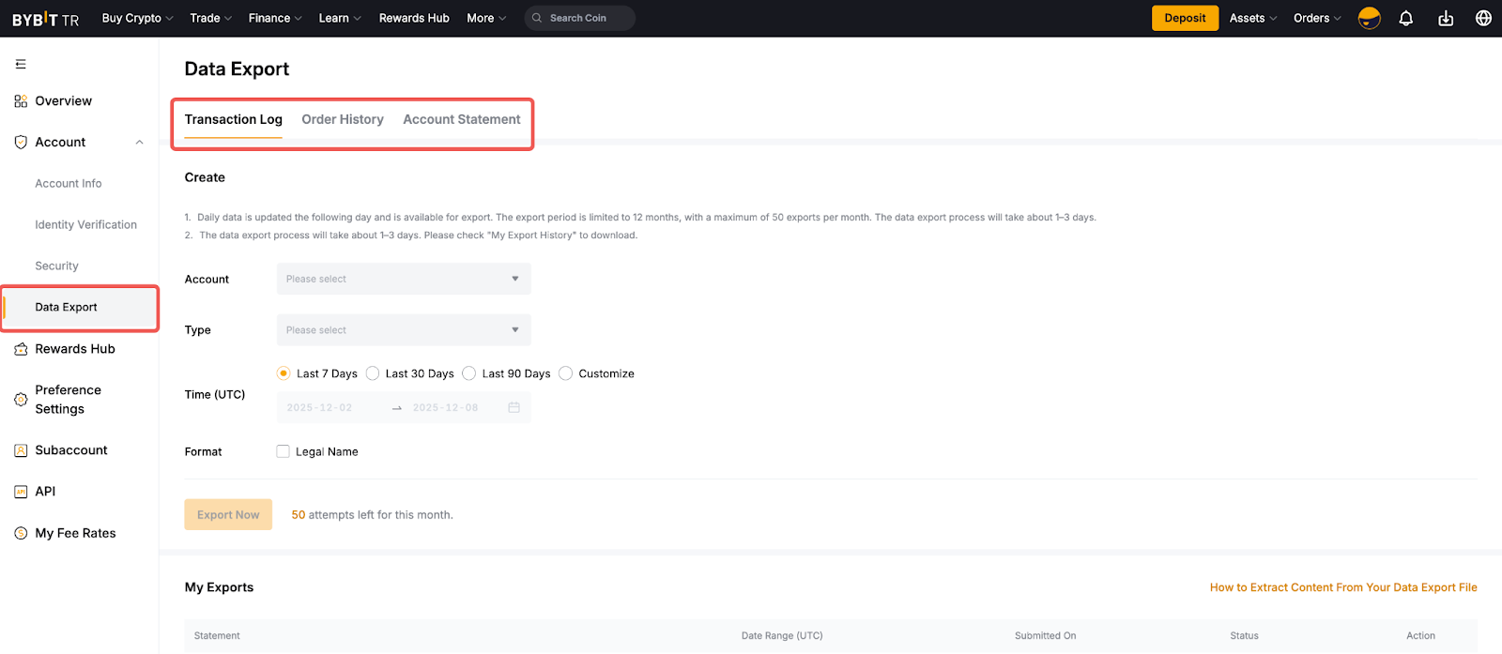
Task: Click the calendar icon in date range
Action: click(513, 407)
